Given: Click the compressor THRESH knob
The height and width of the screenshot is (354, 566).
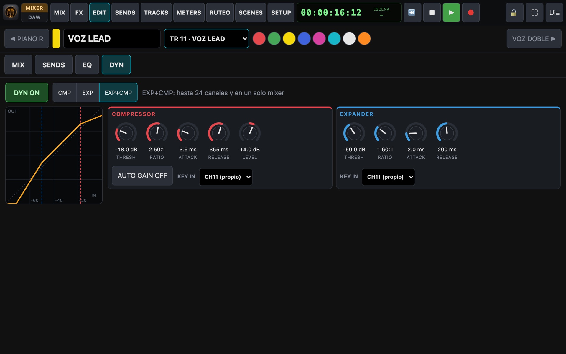Looking at the screenshot, I should coord(126,133).
